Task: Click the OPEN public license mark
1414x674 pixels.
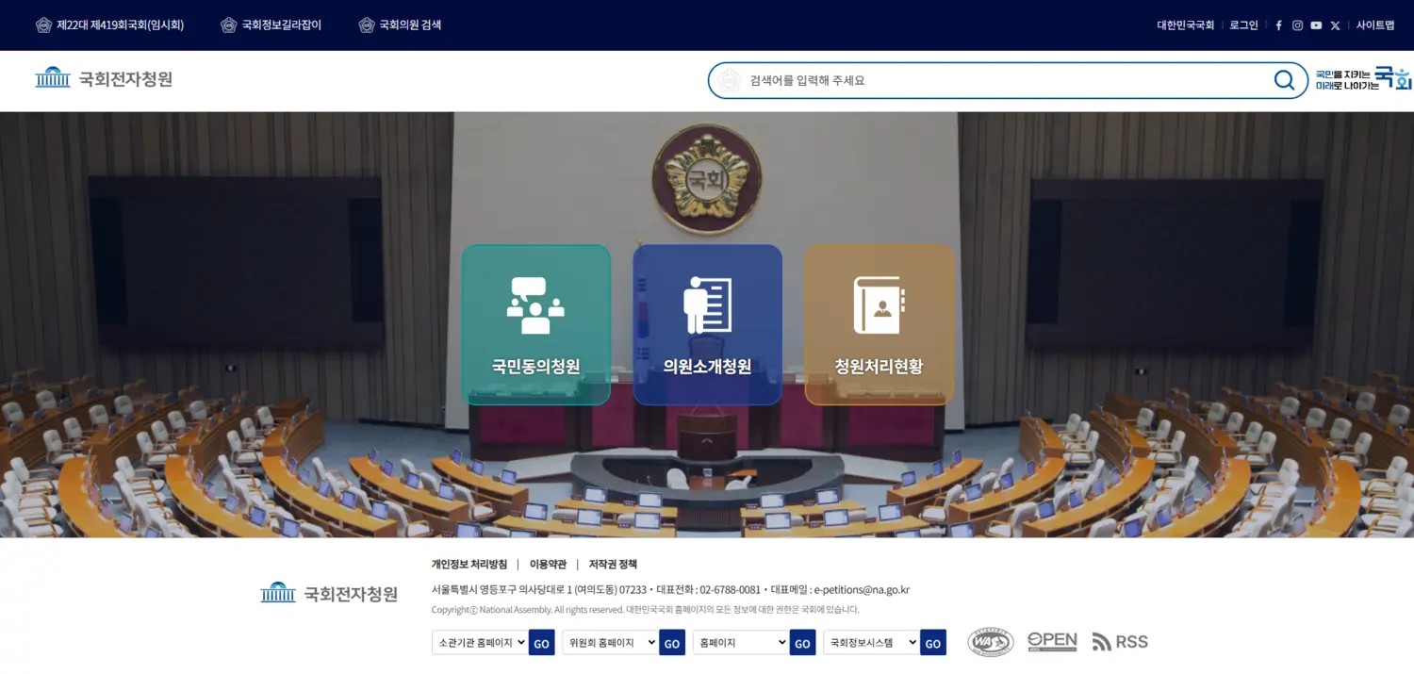Action: point(1052,641)
